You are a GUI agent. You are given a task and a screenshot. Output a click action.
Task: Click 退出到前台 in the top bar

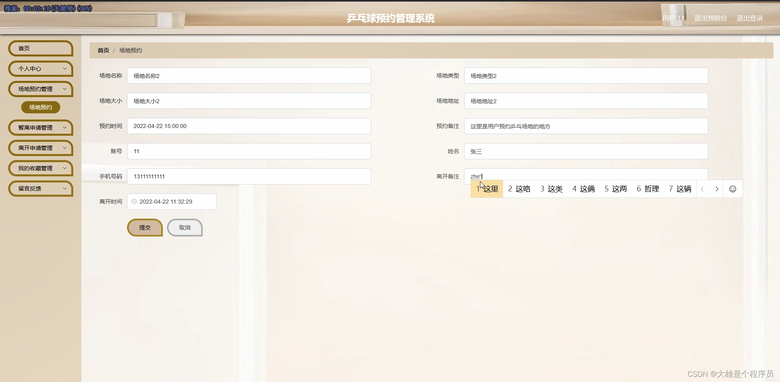tap(710, 18)
